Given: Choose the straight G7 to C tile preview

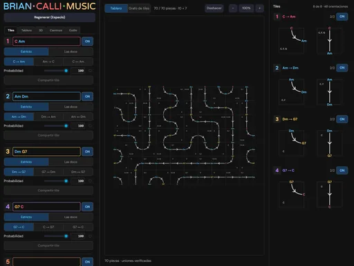Looking at the screenshot, I should (x=330, y=195).
